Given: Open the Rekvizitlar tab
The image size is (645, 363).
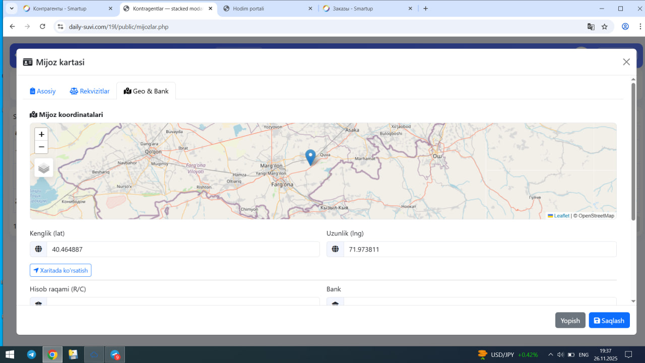Looking at the screenshot, I should point(90,91).
